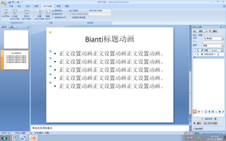Click the Redo icon in quick access toolbar
Image resolution: width=226 pixels, height=141 pixels.
click(x=18, y=2)
